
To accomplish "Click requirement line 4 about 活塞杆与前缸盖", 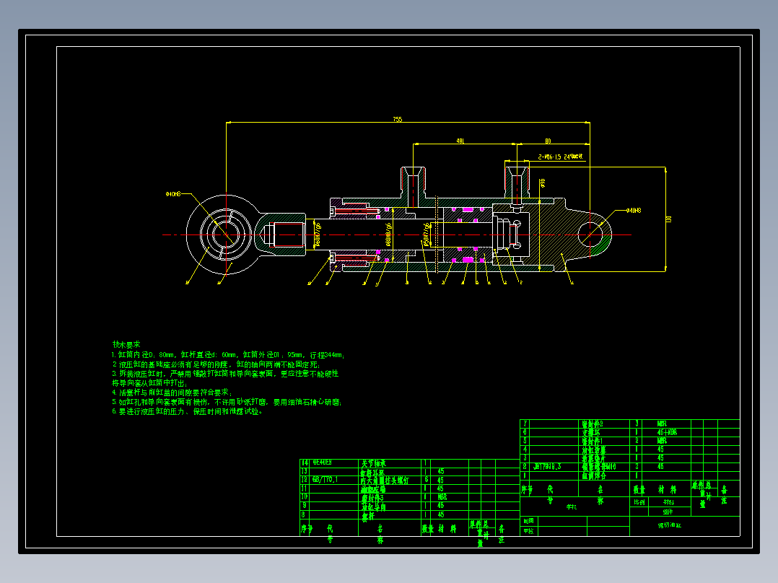I will (172, 393).
